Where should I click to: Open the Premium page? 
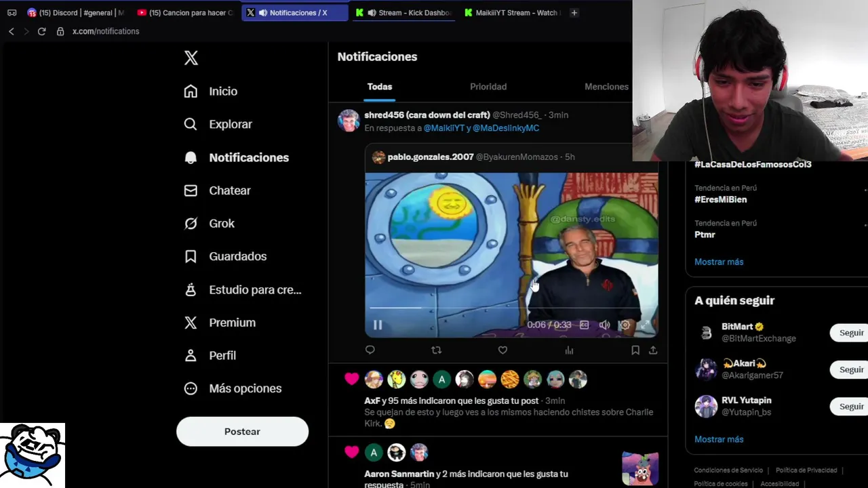pos(220,323)
